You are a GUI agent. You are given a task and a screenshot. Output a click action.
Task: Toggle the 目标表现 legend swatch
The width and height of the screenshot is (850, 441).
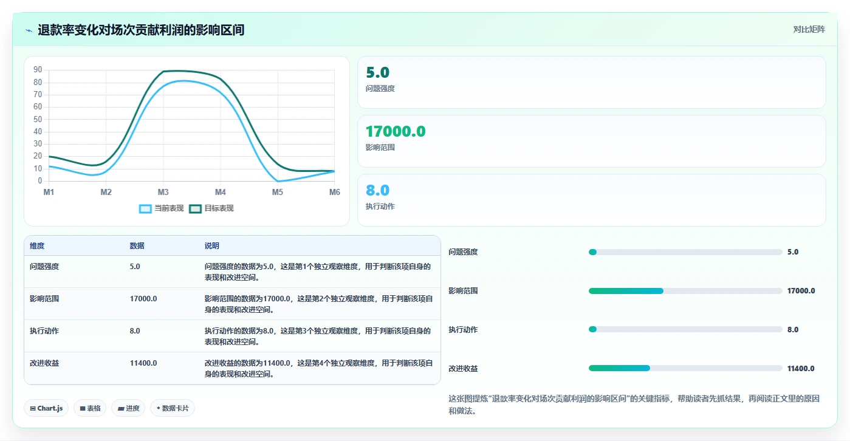pos(195,208)
